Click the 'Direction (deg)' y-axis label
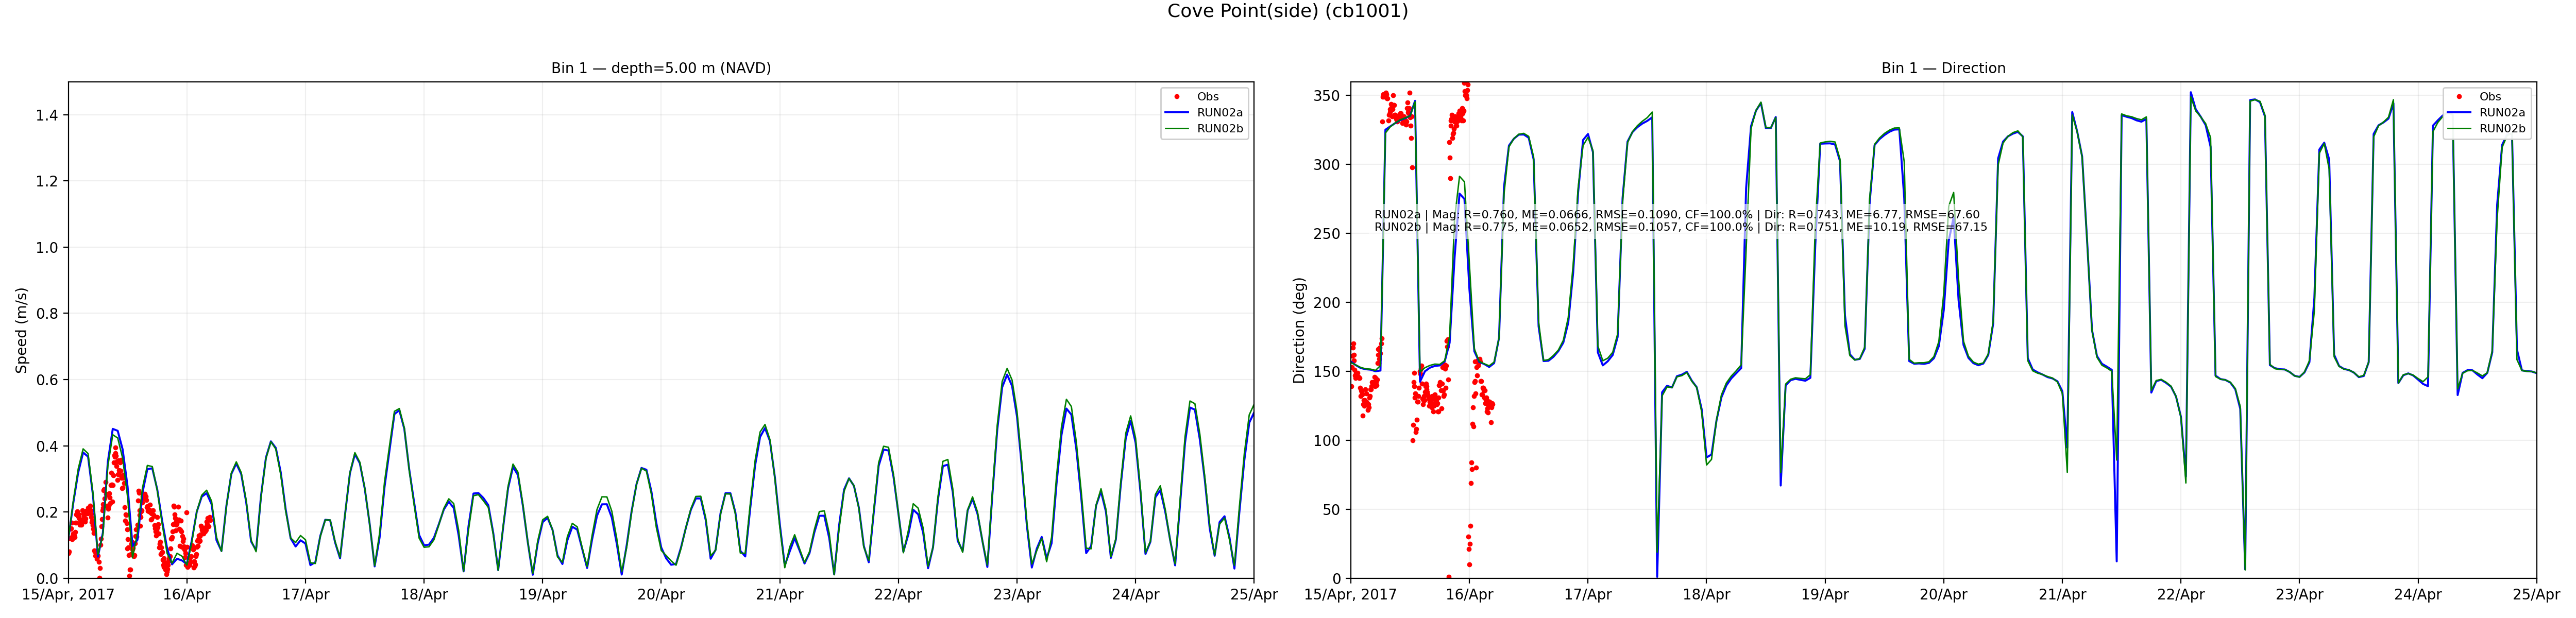Screen dimensions: 2576x618 tap(1299, 330)
